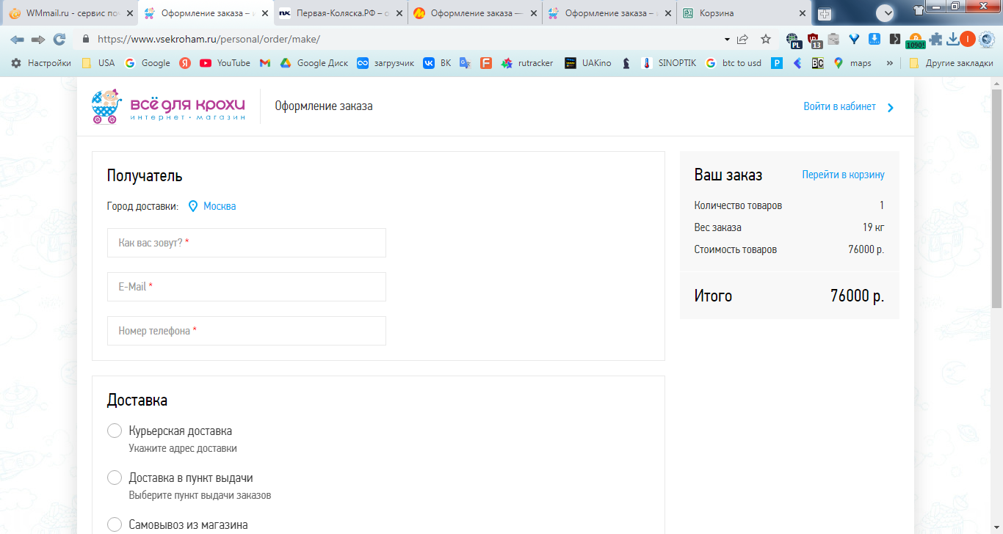The image size is (1003, 534).
Task: Expand the address bar history dropdown arrow
Action: 727,39
